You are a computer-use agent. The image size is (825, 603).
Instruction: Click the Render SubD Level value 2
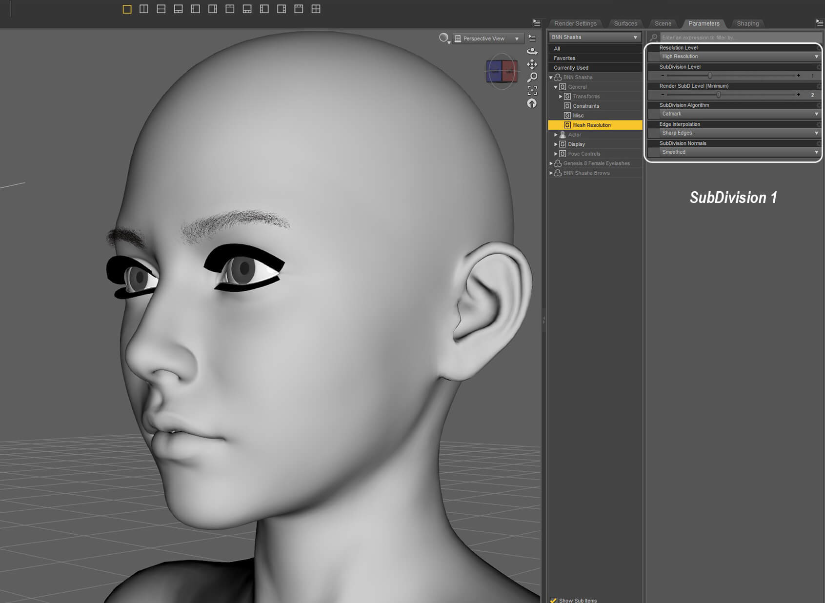[x=812, y=95]
